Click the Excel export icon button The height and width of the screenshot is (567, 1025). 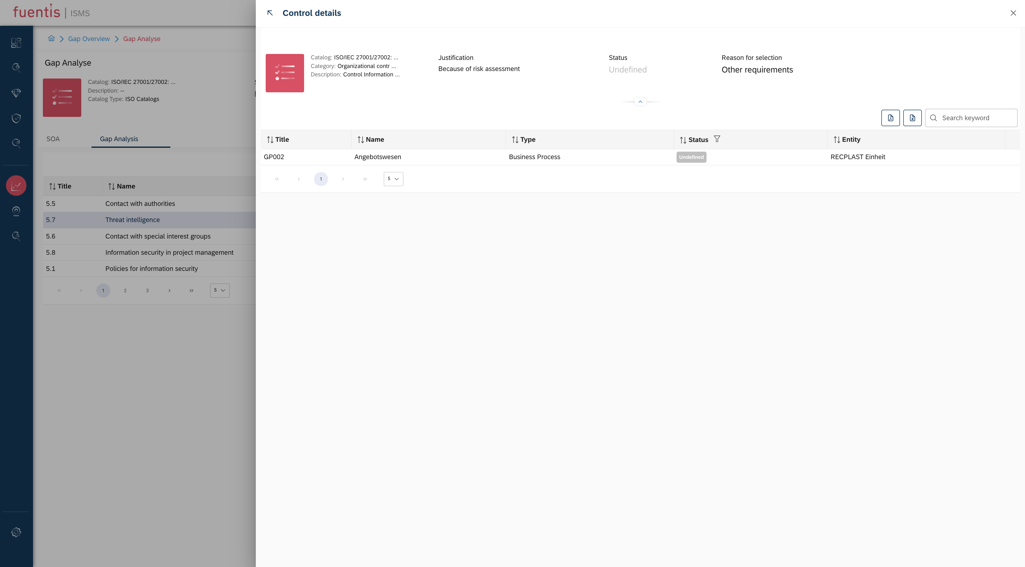[912, 118]
